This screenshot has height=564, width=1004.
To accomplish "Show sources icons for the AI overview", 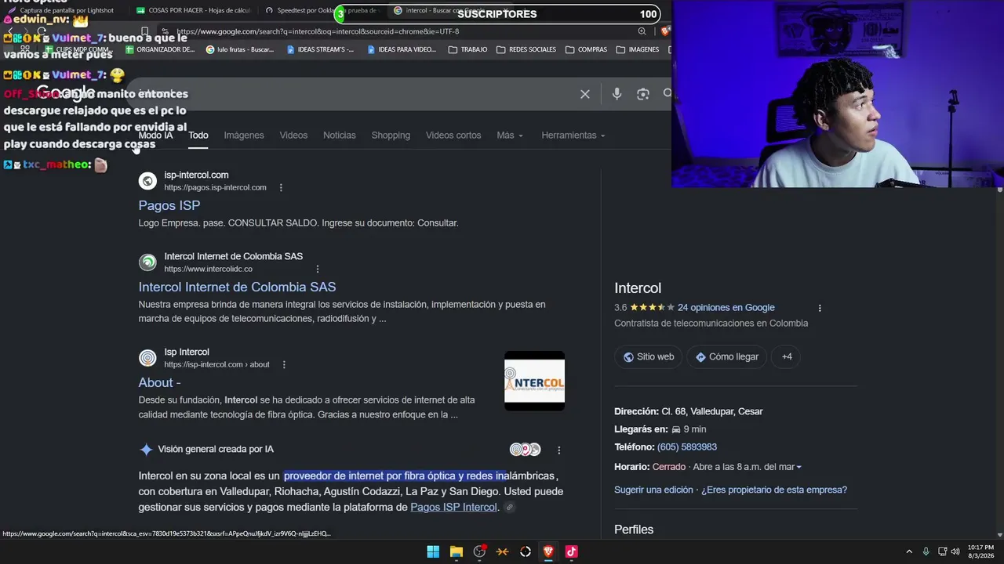I will pyautogui.click(x=525, y=450).
